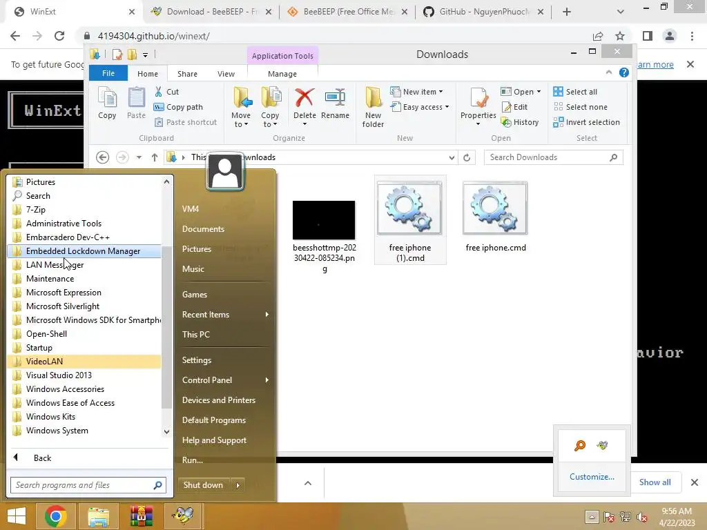Open File Explorer from the taskbar
Viewport: 707px width, 530px height.
point(99,516)
